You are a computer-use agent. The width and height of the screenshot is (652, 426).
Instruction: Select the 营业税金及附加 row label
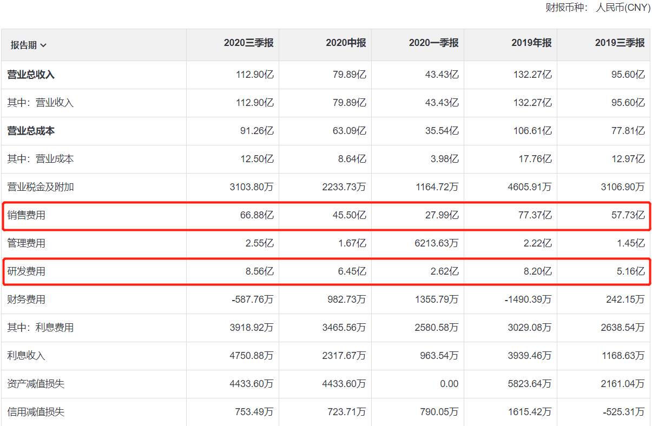41,187
